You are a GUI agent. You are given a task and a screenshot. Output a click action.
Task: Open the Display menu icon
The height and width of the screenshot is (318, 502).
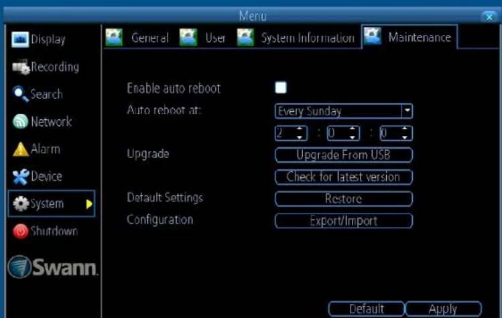20,39
